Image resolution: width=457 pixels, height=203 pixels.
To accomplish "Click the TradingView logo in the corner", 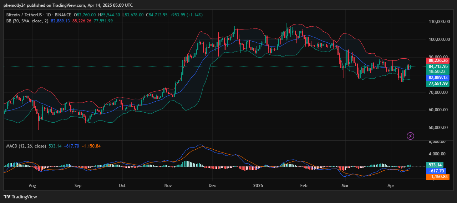I will pyautogui.click(x=20, y=197).
